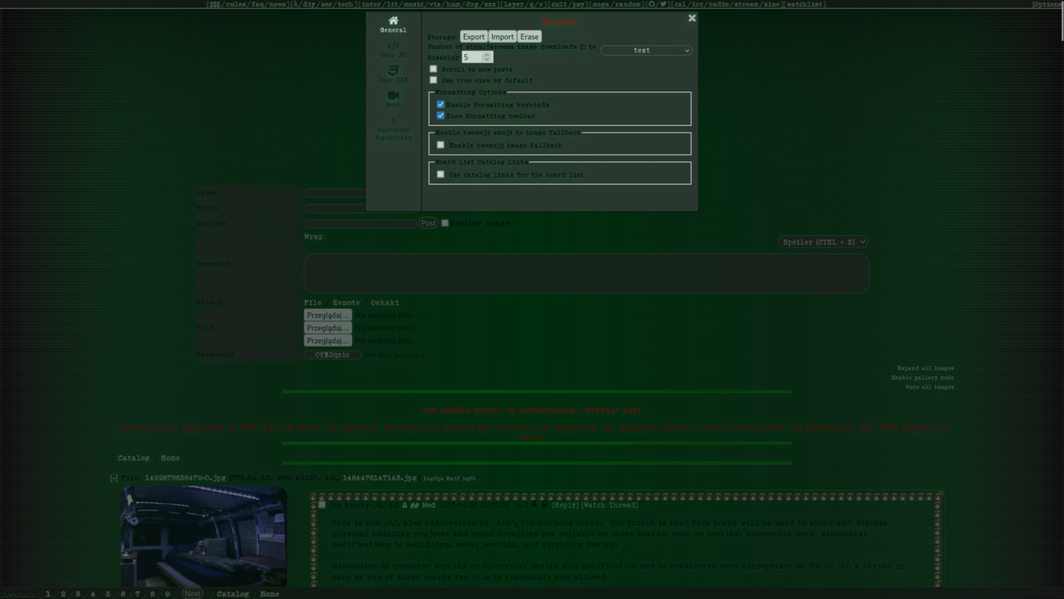Collapse the thread using the [-] icon
Screen dimensions: 1064x599
tap(113, 478)
